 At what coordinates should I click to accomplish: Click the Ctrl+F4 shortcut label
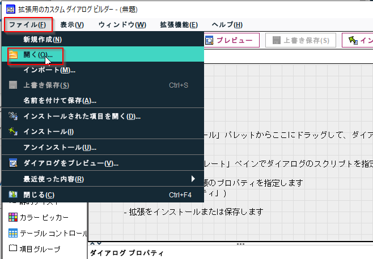[x=180, y=195]
